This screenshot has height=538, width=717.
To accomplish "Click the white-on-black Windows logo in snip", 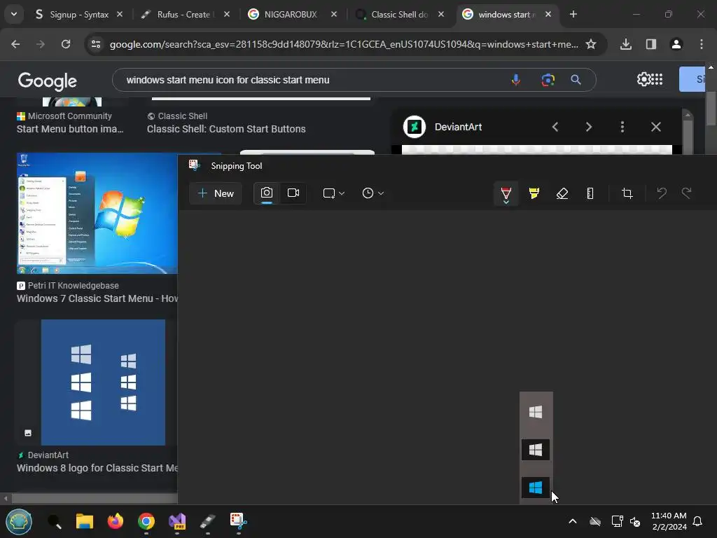I will tap(536, 450).
